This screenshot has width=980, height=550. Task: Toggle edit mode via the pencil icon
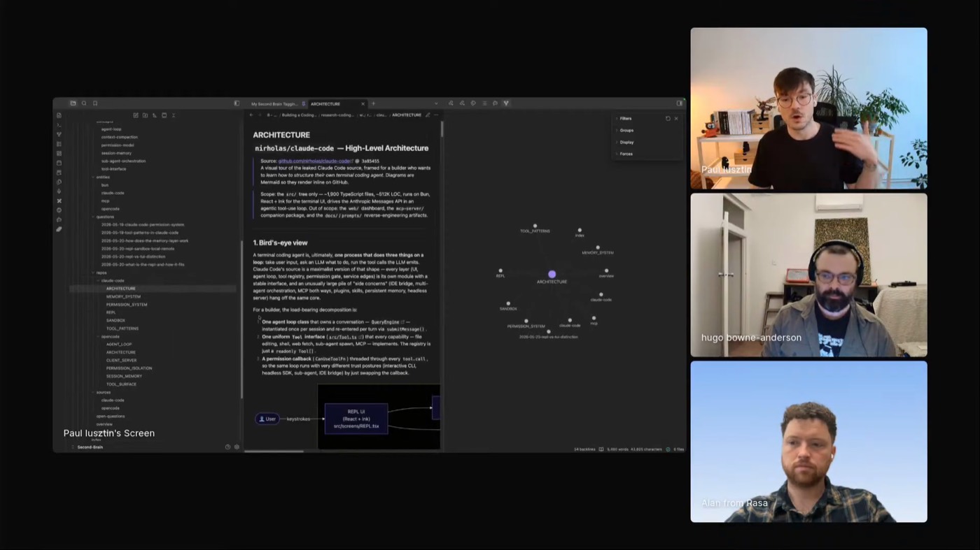[428, 115]
